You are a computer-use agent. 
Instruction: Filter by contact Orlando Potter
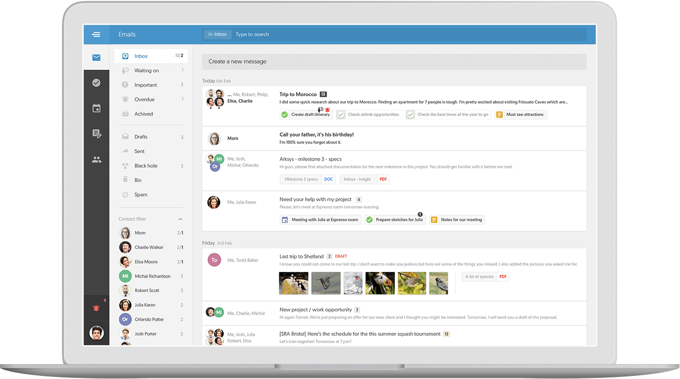(151, 319)
